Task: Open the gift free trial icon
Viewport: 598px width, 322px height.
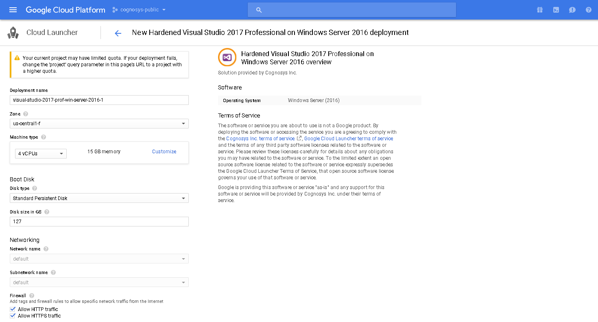Action: [540, 10]
